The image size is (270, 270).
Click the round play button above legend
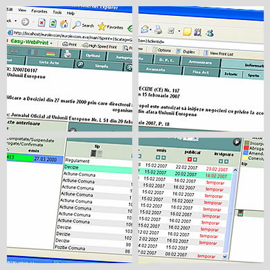[x=237, y=142]
